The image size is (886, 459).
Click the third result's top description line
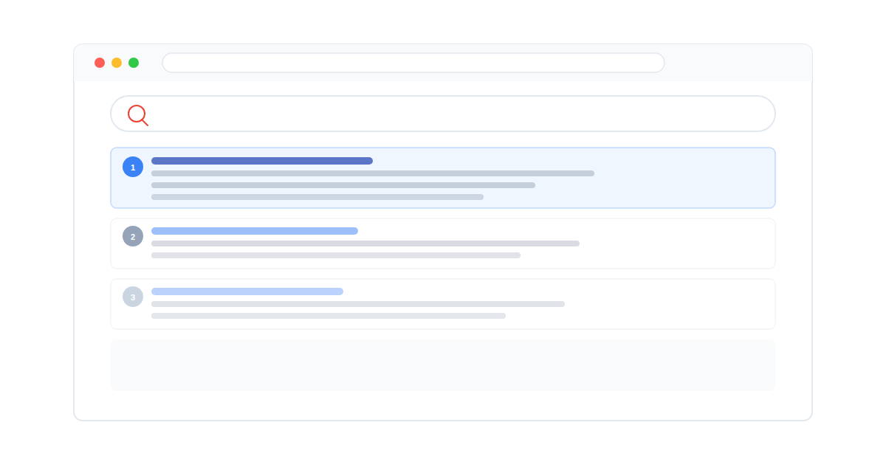click(358, 304)
